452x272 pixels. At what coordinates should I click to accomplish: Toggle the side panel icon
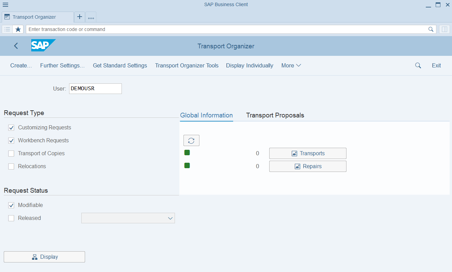[x=445, y=29]
